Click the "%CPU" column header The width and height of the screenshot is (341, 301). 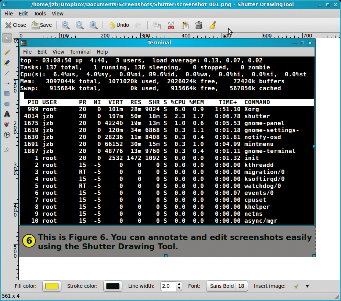[178, 102]
